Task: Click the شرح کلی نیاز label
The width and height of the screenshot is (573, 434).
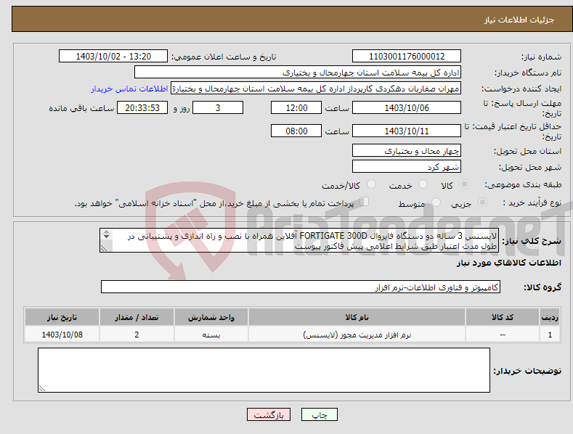Action: click(532, 241)
